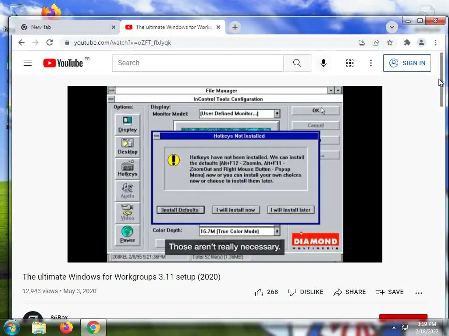Open the YouTube hamburger guide menu

point(28,63)
